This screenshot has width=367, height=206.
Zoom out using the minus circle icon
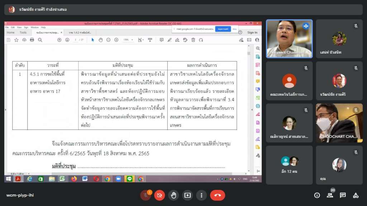pyautogui.click(x=108, y=40)
